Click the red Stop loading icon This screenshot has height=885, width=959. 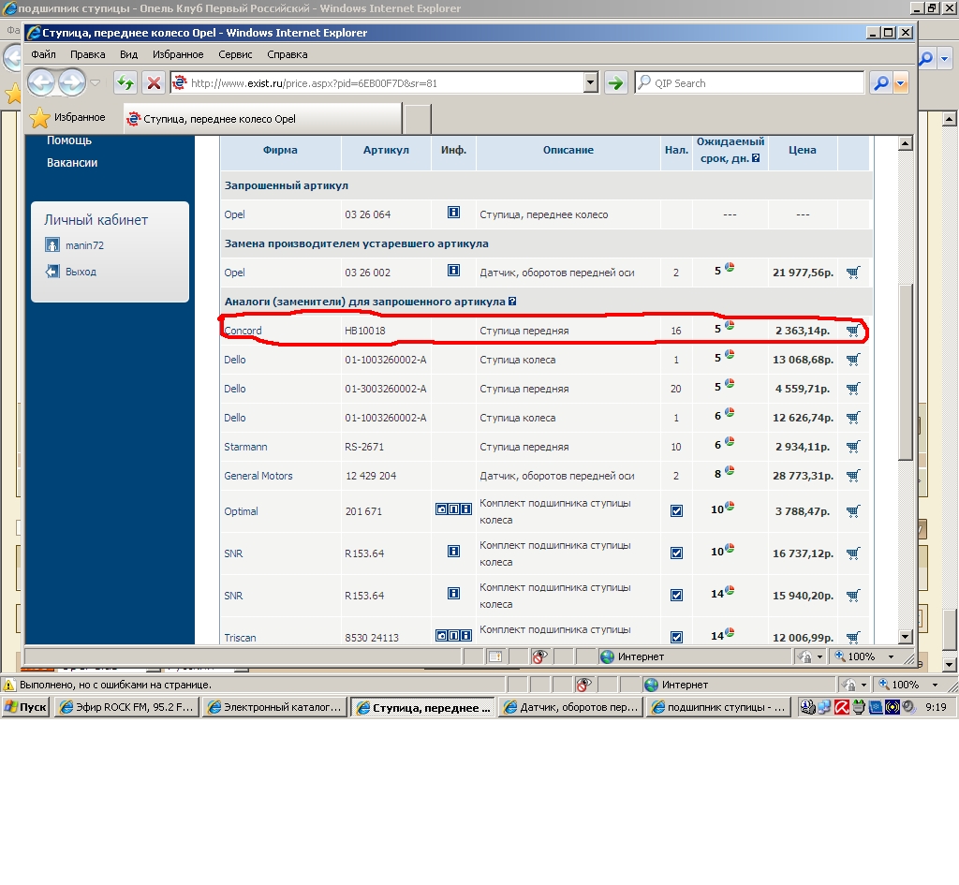[x=154, y=82]
